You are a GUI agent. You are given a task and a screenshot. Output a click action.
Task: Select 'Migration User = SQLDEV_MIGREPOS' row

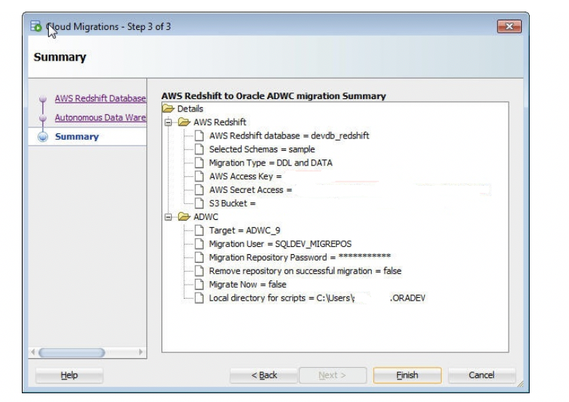(x=280, y=244)
